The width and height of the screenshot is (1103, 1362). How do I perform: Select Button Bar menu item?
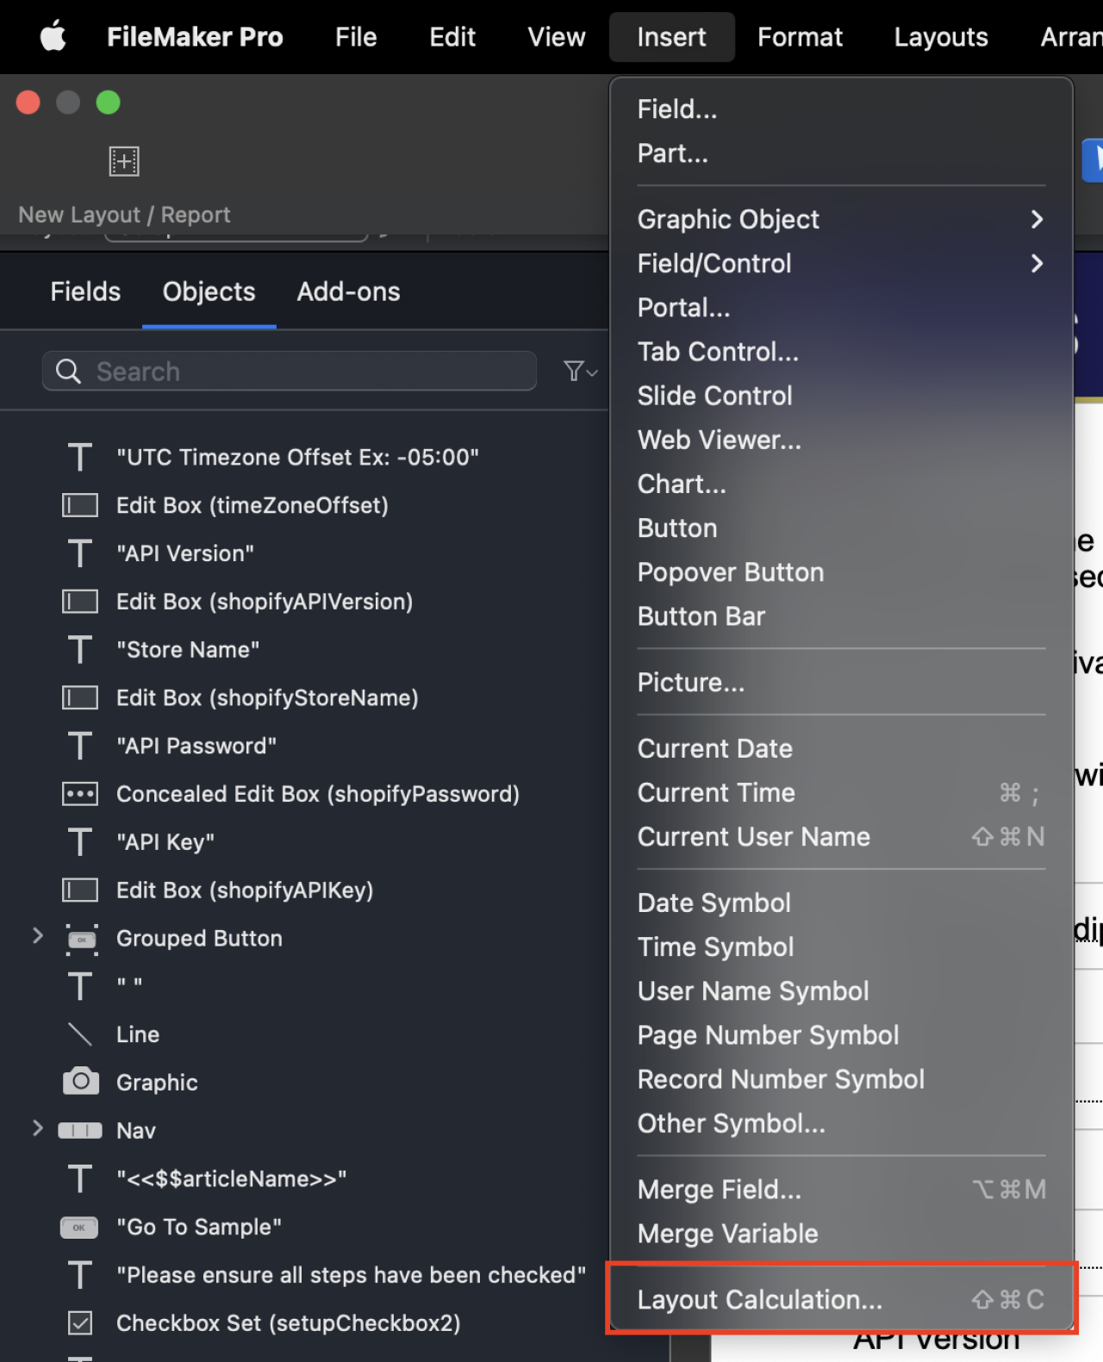click(x=841, y=615)
